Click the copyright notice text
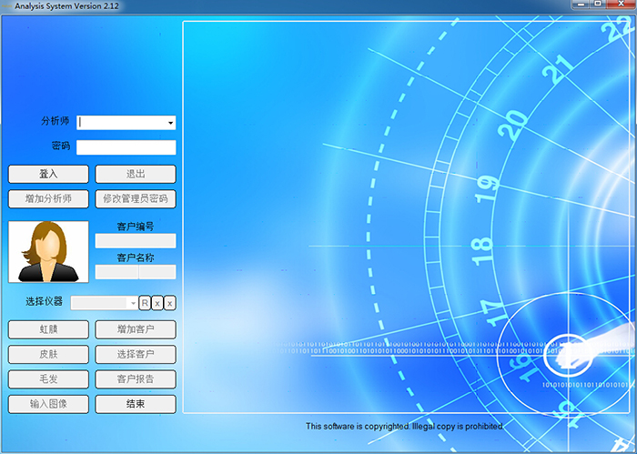Image resolution: width=637 pixels, height=454 pixels. point(405,427)
